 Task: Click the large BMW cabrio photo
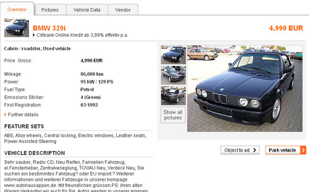pos(245,89)
